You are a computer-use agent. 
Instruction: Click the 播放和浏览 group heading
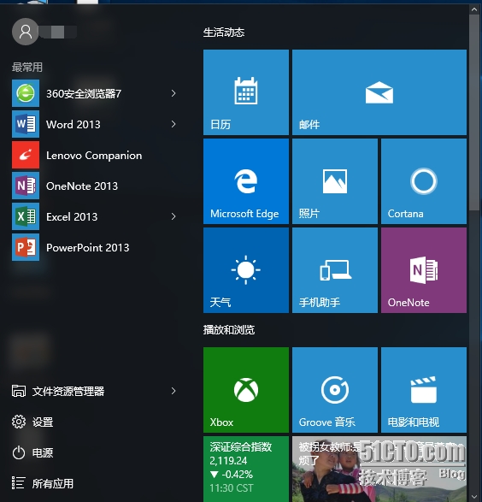pos(229,330)
